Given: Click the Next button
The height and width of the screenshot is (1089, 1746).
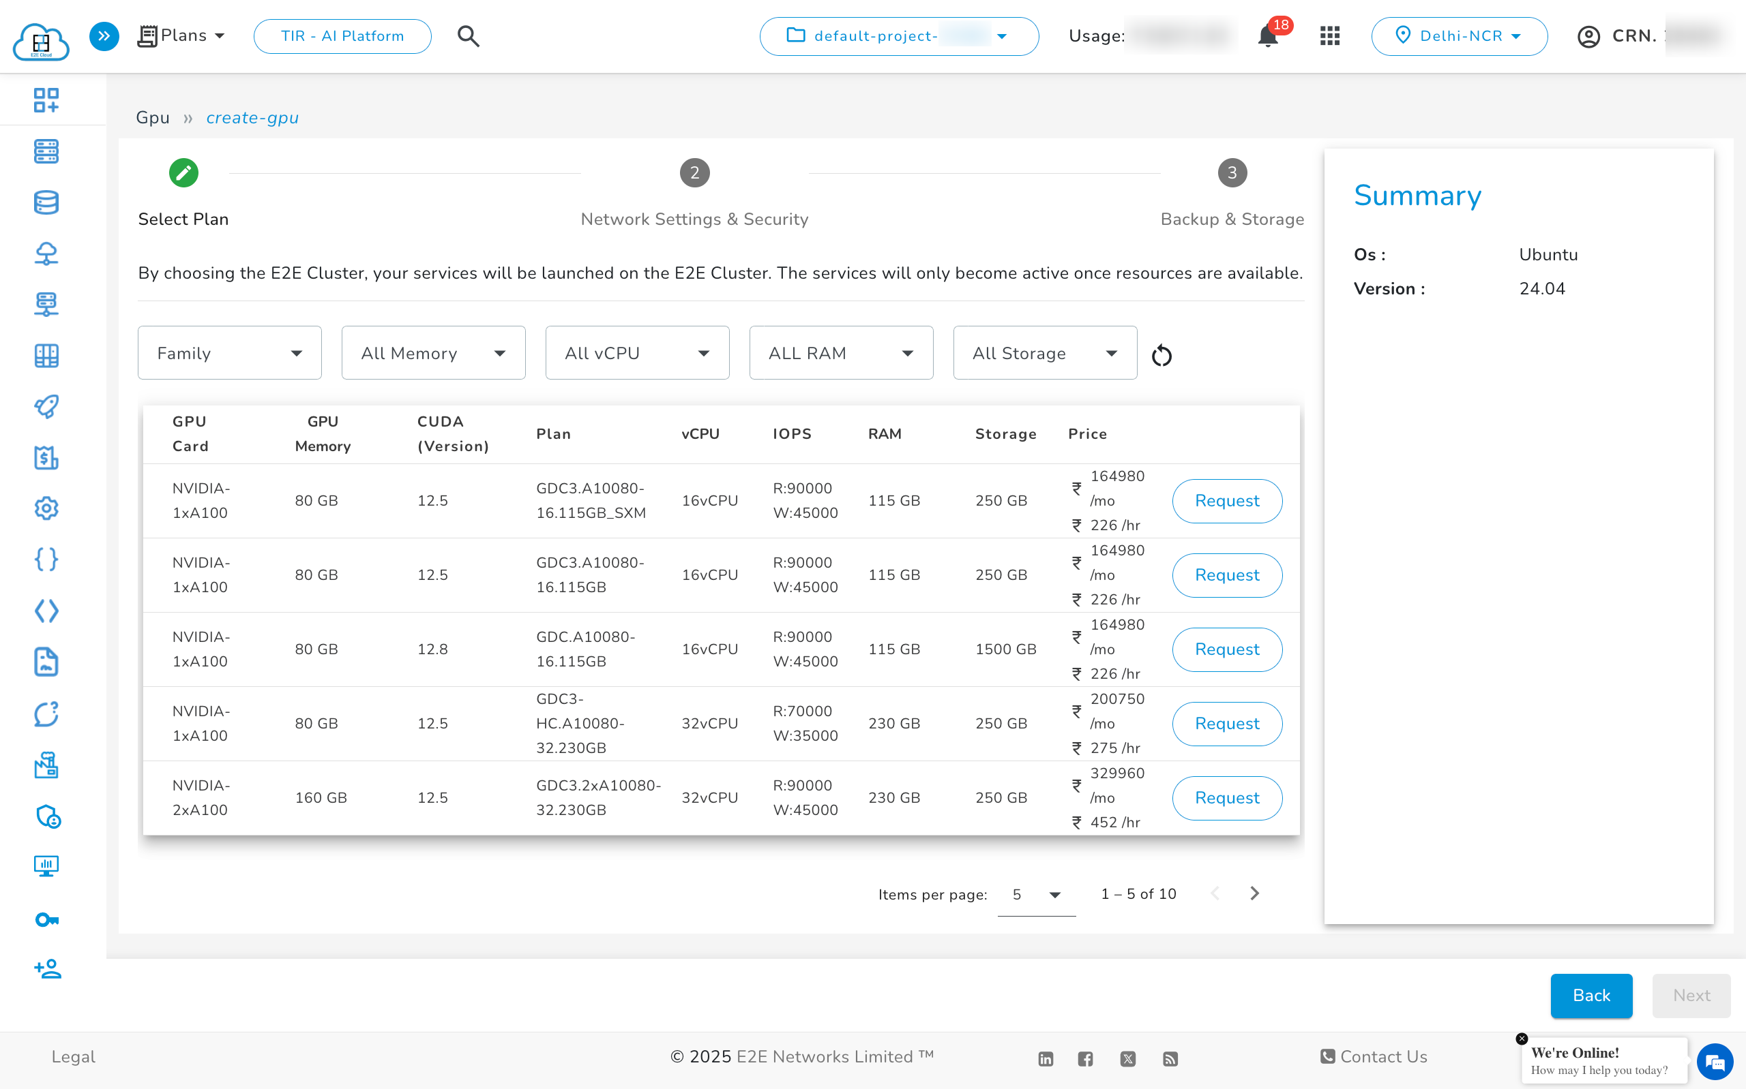Looking at the screenshot, I should 1691,996.
